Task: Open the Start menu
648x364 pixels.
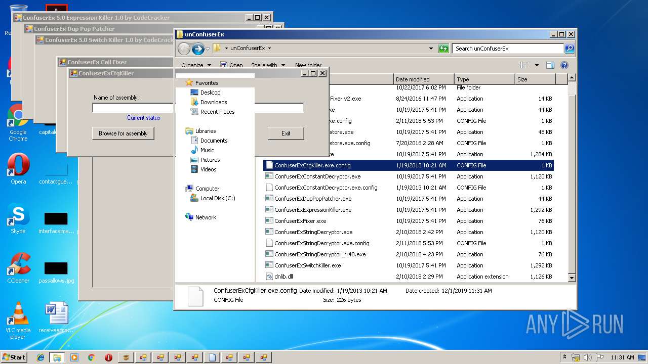Action: (14, 357)
